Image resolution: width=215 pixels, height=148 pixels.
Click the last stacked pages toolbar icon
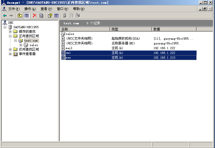point(78,16)
